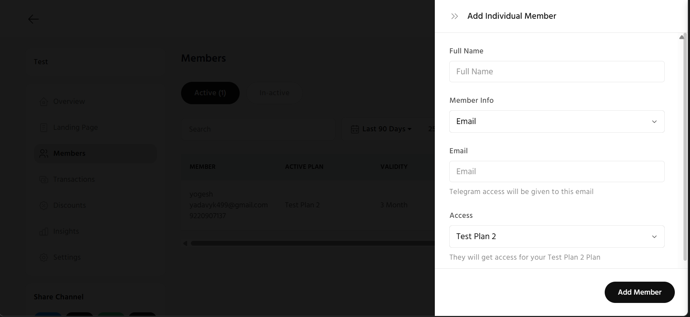This screenshot has width=690, height=317.
Task: Click the panel's scroll-up arrow
Action: [x=682, y=37]
